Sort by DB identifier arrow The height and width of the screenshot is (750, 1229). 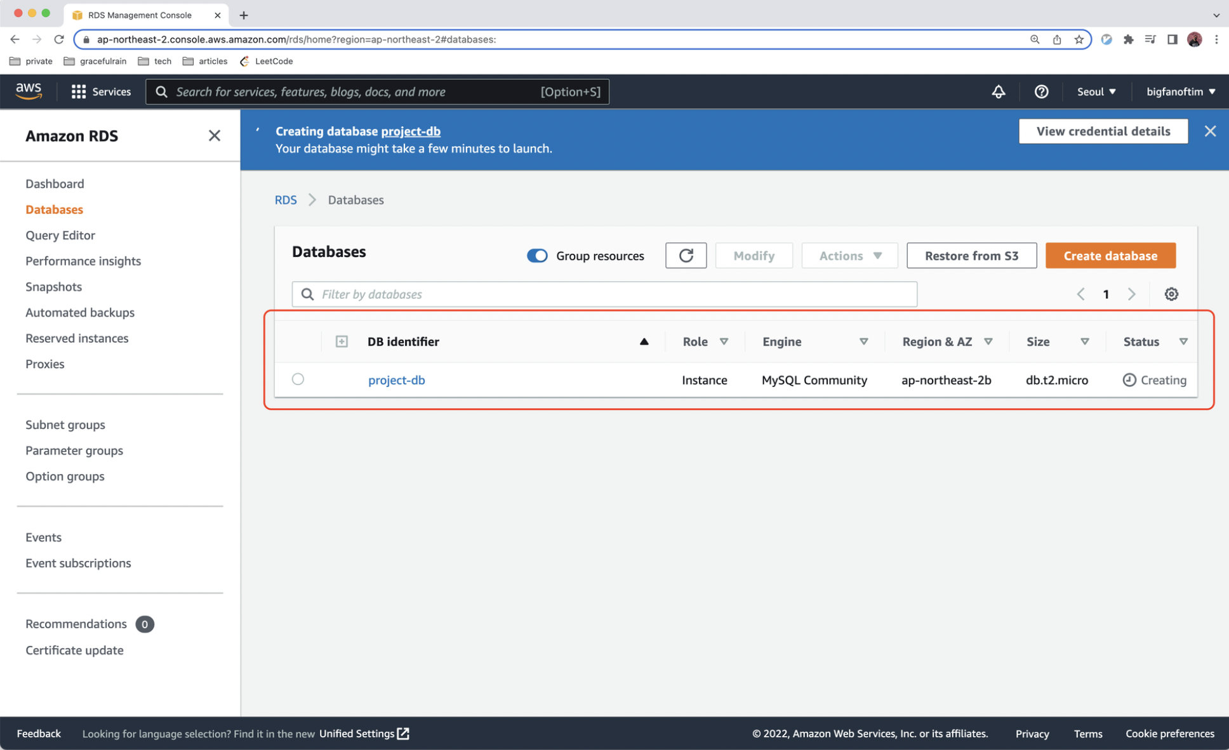644,341
